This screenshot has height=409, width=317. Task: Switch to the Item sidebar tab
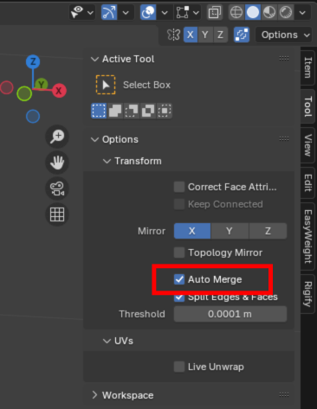(308, 67)
